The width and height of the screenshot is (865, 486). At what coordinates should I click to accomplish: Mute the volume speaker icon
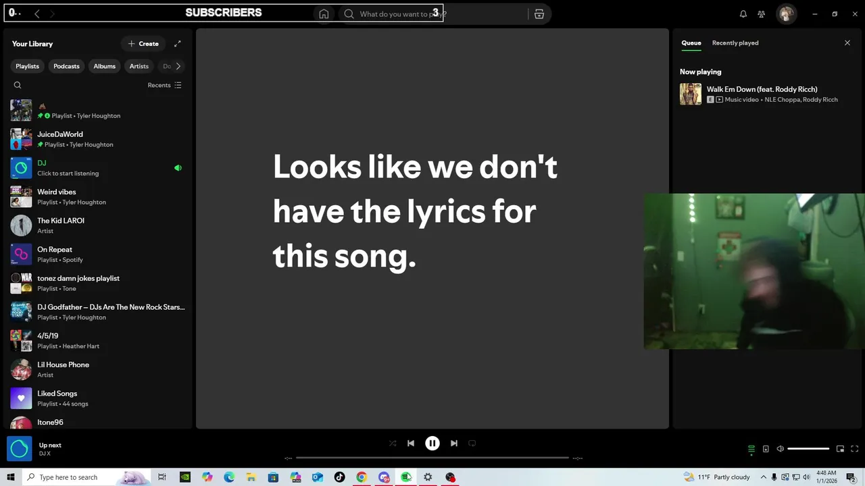[x=780, y=449]
